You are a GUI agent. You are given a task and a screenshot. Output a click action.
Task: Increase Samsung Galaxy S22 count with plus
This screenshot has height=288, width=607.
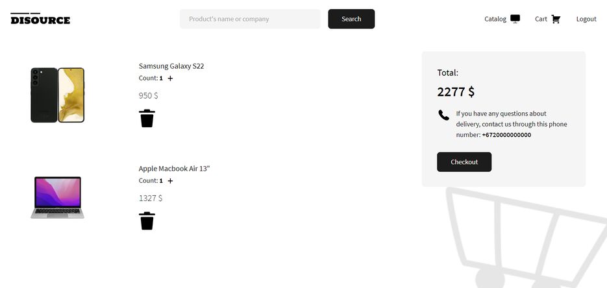coord(170,78)
